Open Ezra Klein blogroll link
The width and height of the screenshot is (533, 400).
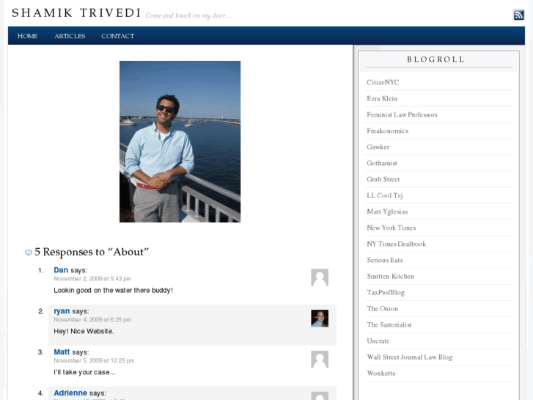(x=382, y=98)
